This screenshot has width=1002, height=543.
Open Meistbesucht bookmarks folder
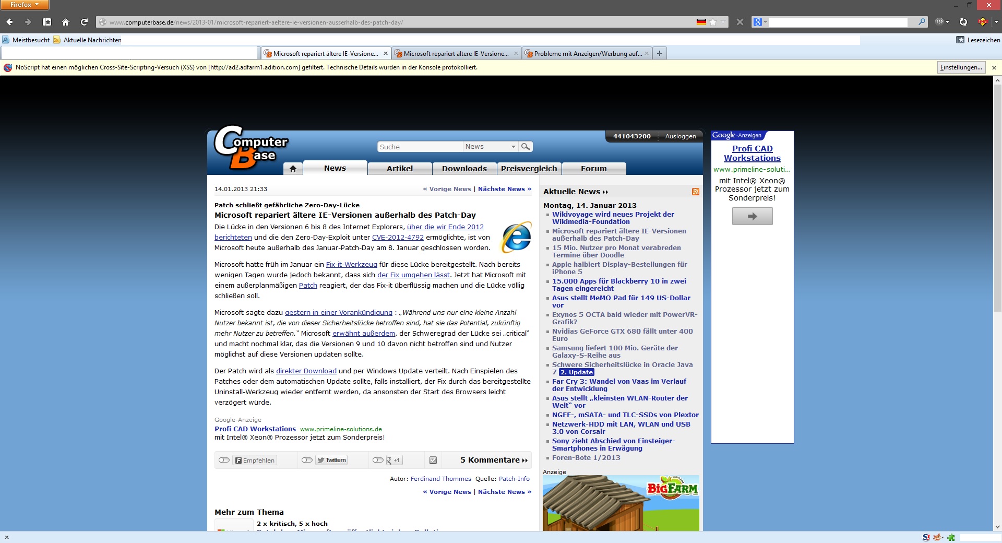(26, 40)
